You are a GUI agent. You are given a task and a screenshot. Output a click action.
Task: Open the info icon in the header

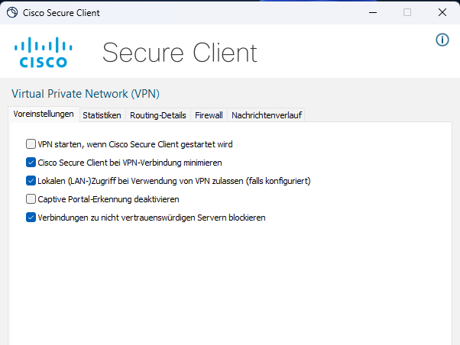(442, 40)
